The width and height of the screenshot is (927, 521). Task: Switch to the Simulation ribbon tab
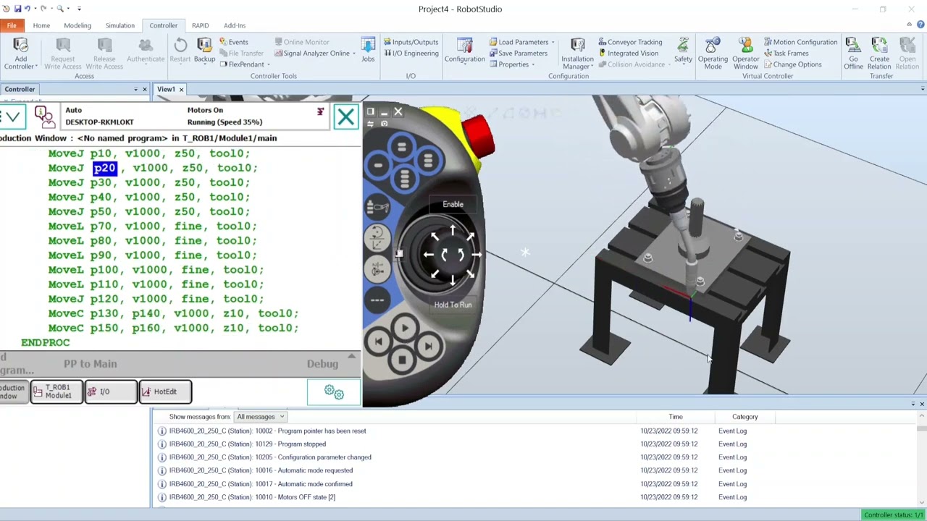click(119, 25)
